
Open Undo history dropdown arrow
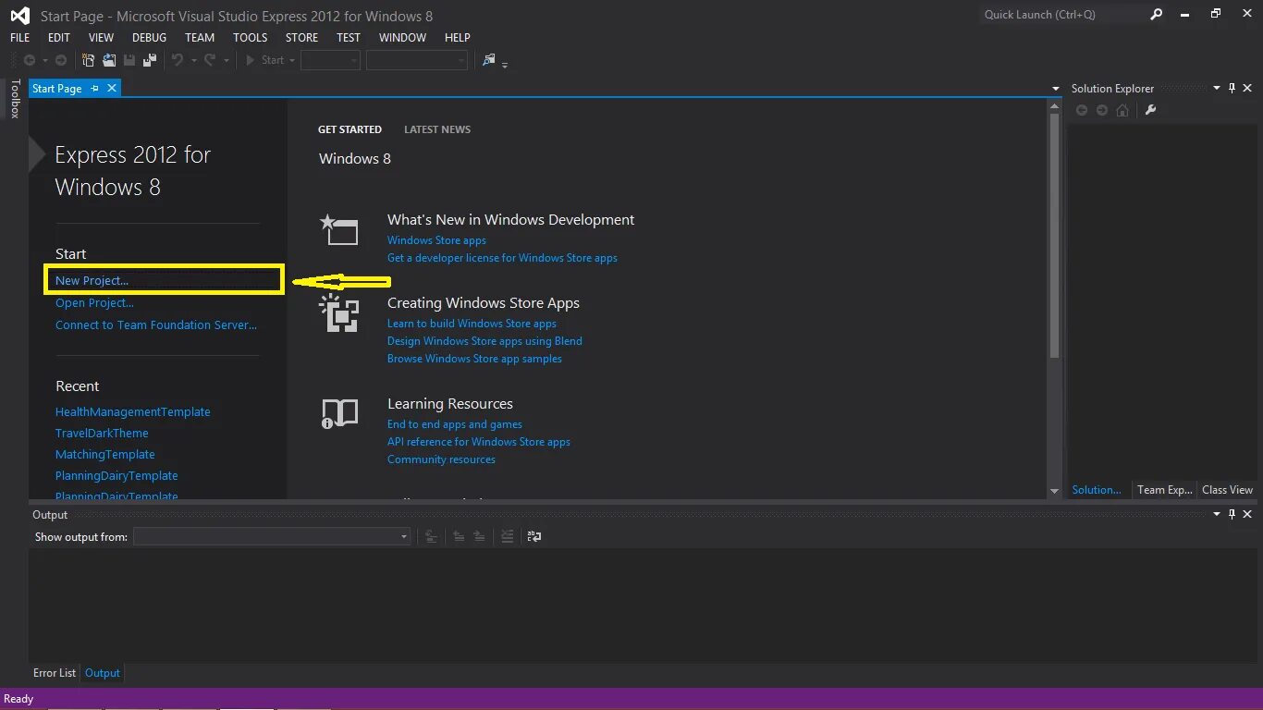[193, 61]
